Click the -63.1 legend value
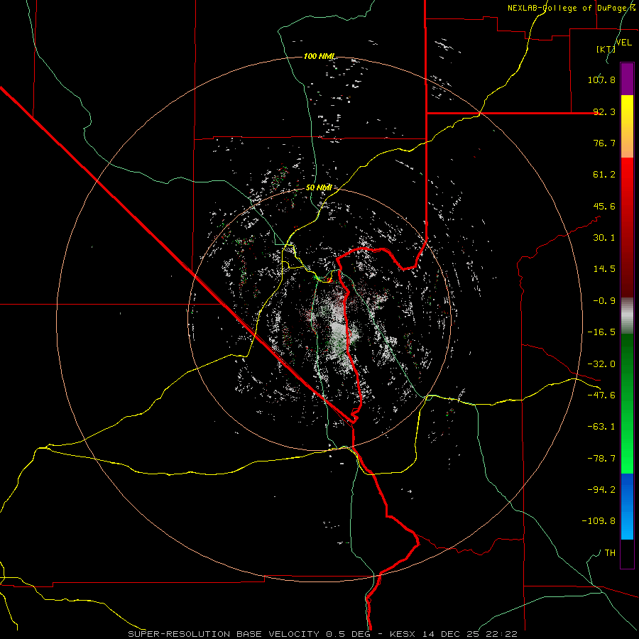This screenshot has height=639, width=639. click(601, 427)
